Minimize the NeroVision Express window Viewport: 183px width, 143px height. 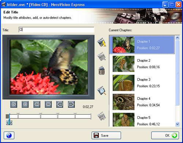[165, 5]
